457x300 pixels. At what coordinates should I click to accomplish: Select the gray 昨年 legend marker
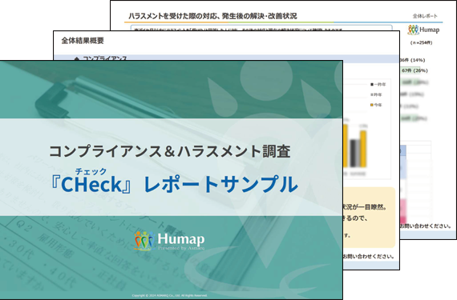pos(371,94)
